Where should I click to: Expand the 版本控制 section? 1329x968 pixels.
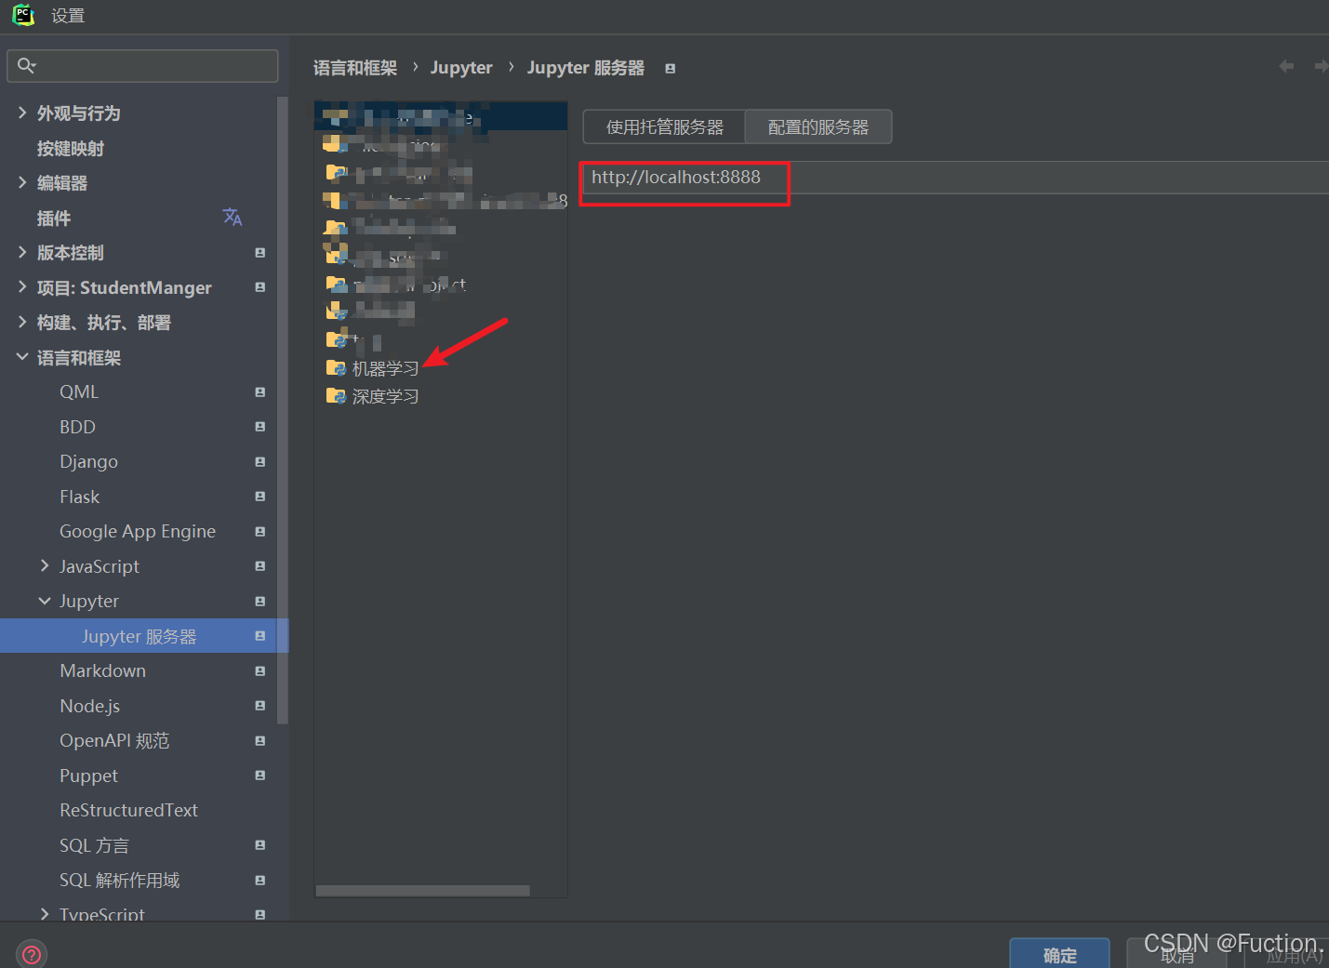click(x=22, y=252)
